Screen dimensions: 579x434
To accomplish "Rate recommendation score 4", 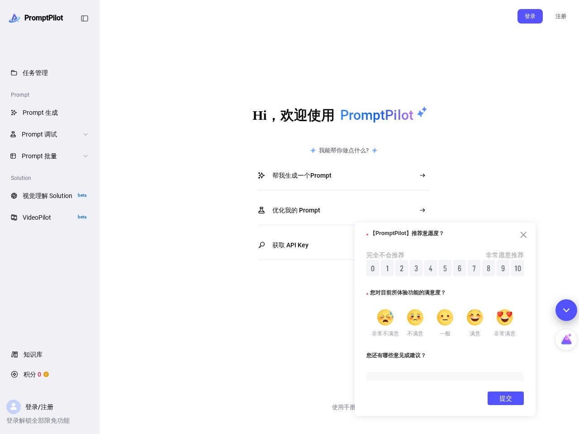I will (x=431, y=269).
